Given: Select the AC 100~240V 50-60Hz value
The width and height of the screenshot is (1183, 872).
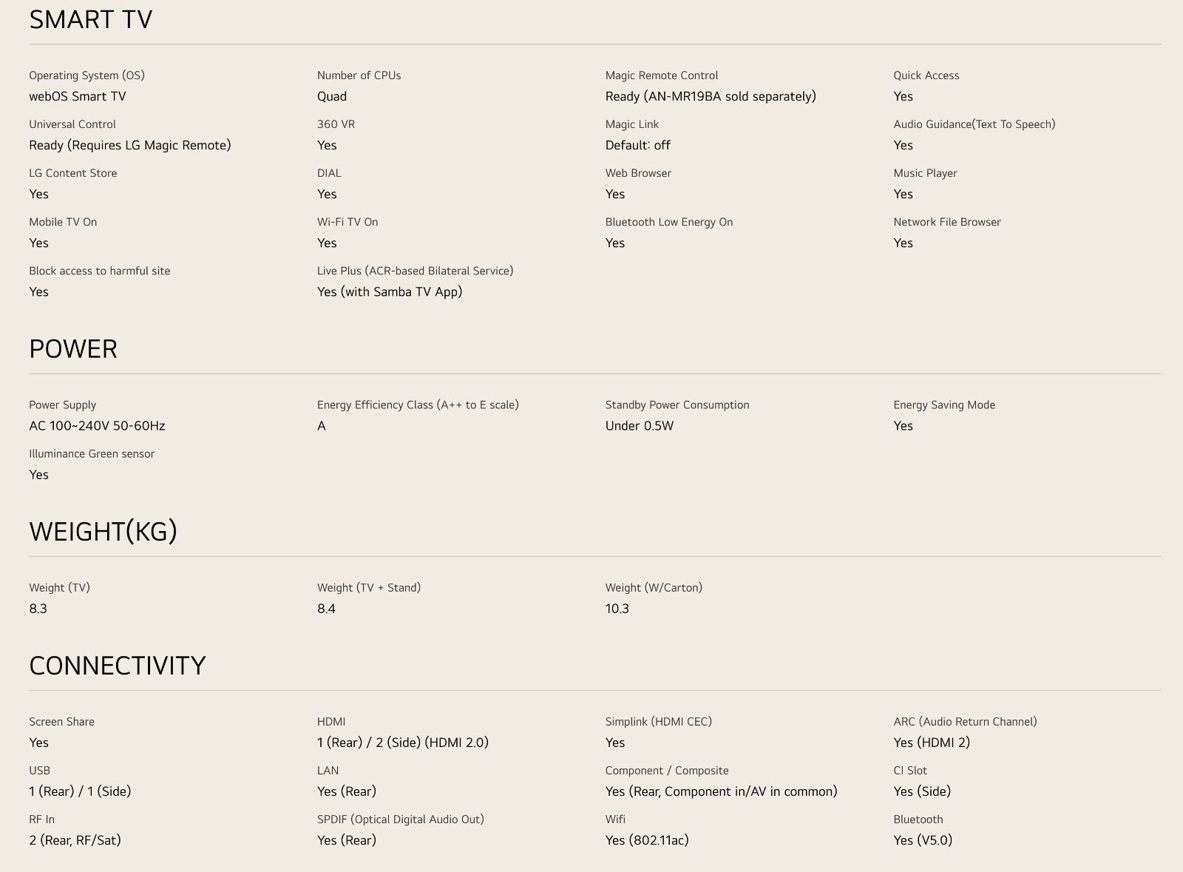Looking at the screenshot, I should click(x=97, y=425).
